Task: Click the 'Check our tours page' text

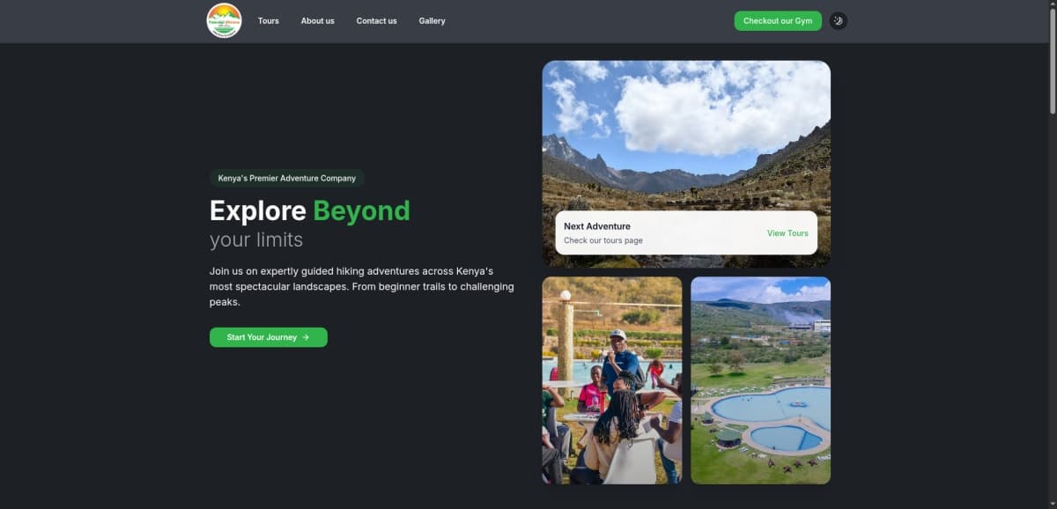Action: (x=602, y=240)
